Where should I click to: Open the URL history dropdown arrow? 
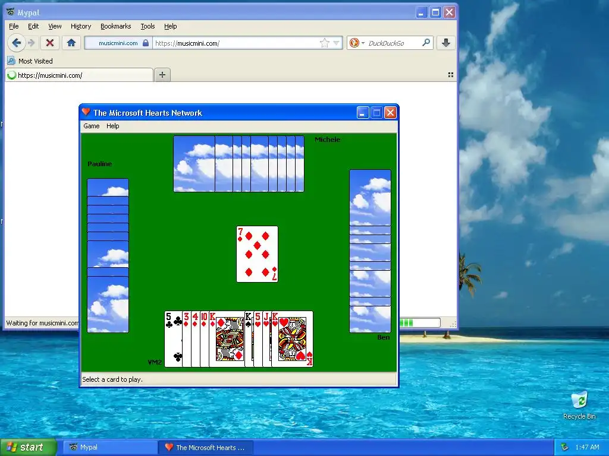point(337,43)
